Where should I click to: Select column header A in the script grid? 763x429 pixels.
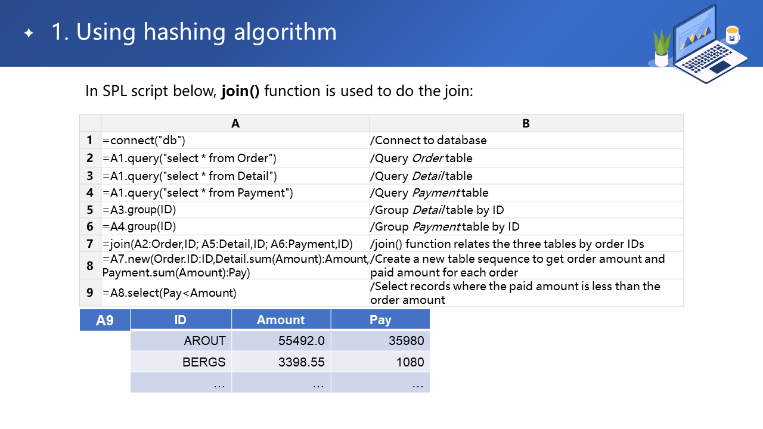click(x=235, y=123)
